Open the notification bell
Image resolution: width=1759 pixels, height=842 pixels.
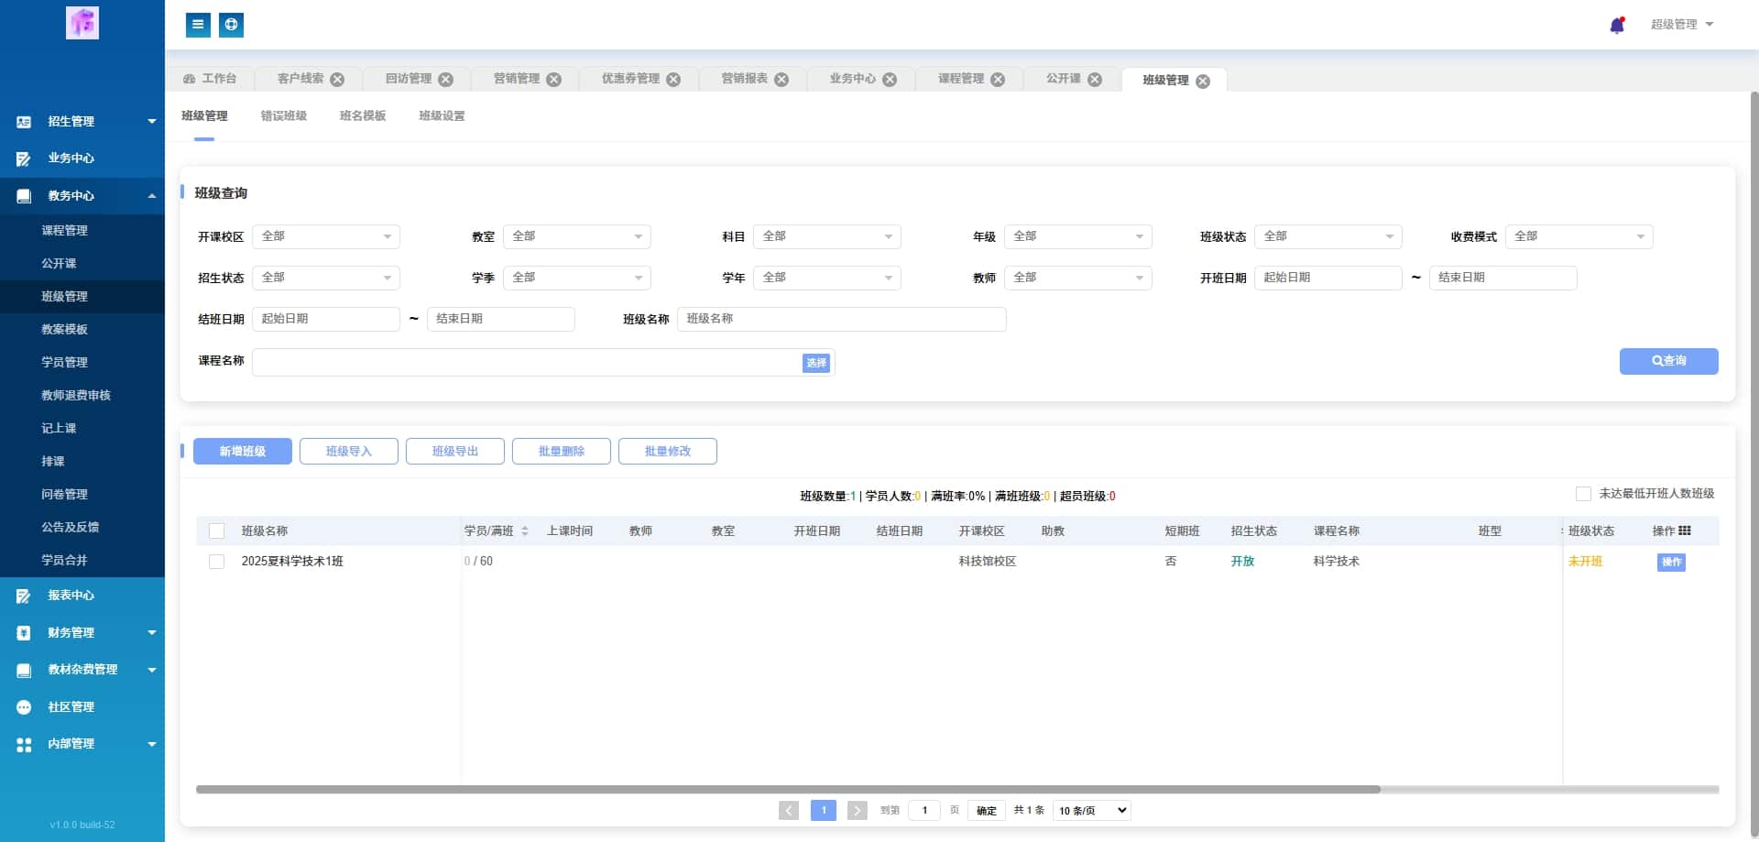pos(1617,26)
